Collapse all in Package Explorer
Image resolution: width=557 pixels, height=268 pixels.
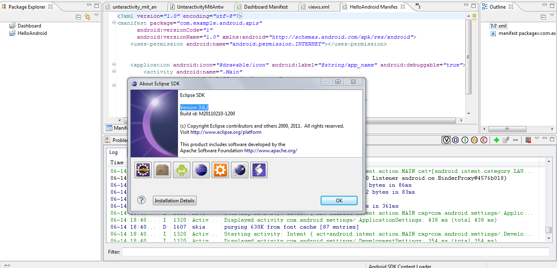click(x=79, y=17)
